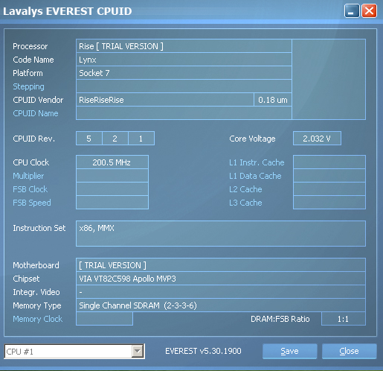Click the 'L2 Cache' label

tap(245, 189)
